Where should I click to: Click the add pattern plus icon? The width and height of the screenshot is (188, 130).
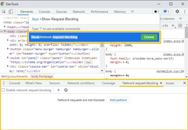click(58, 90)
